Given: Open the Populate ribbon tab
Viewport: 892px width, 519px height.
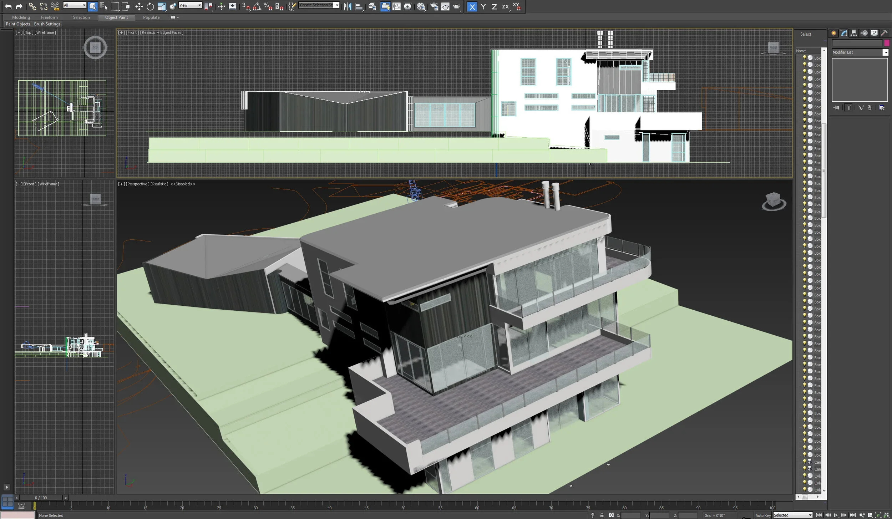Looking at the screenshot, I should coord(151,17).
